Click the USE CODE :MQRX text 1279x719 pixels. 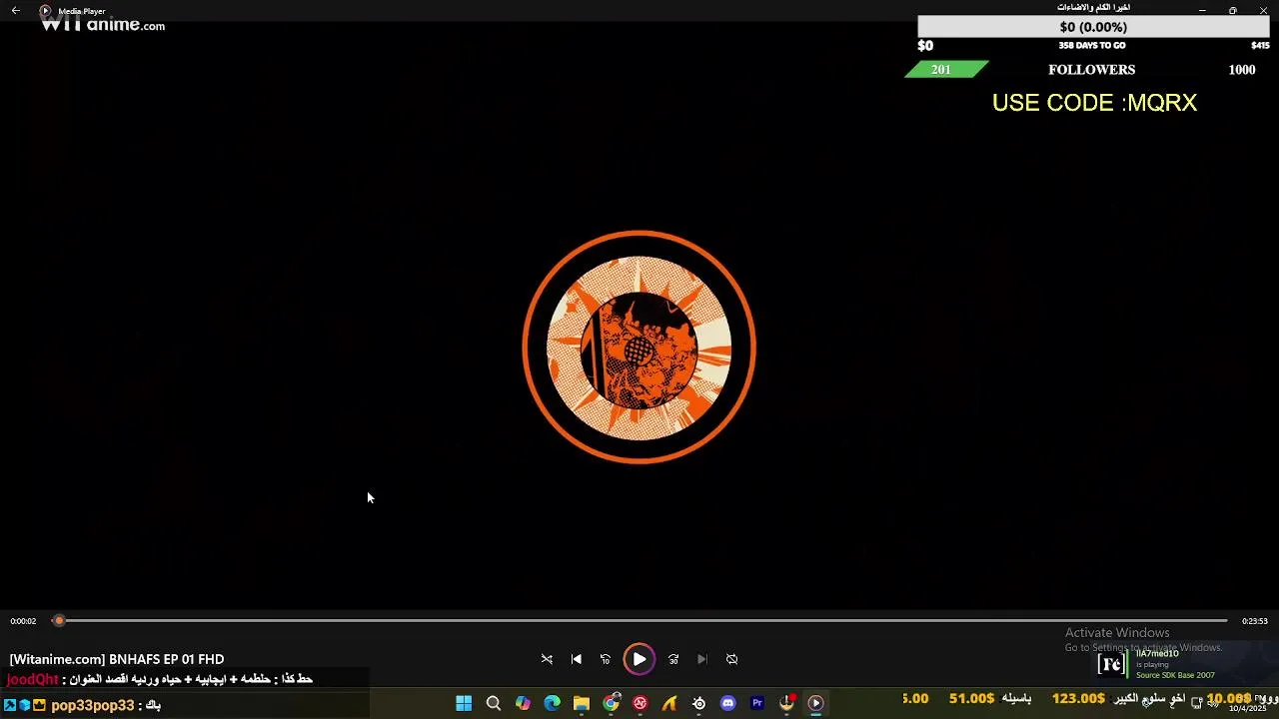coord(1094,103)
